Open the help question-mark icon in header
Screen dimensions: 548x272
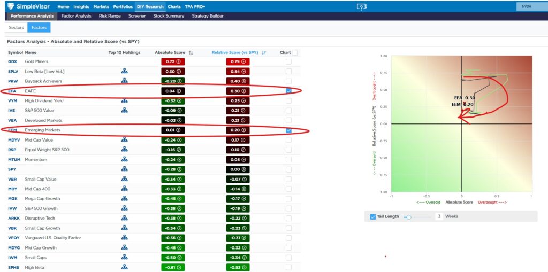tap(361, 6)
